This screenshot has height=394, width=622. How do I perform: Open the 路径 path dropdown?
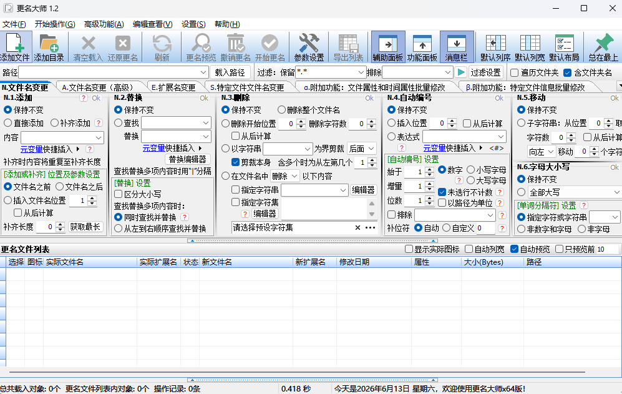[203, 72]
